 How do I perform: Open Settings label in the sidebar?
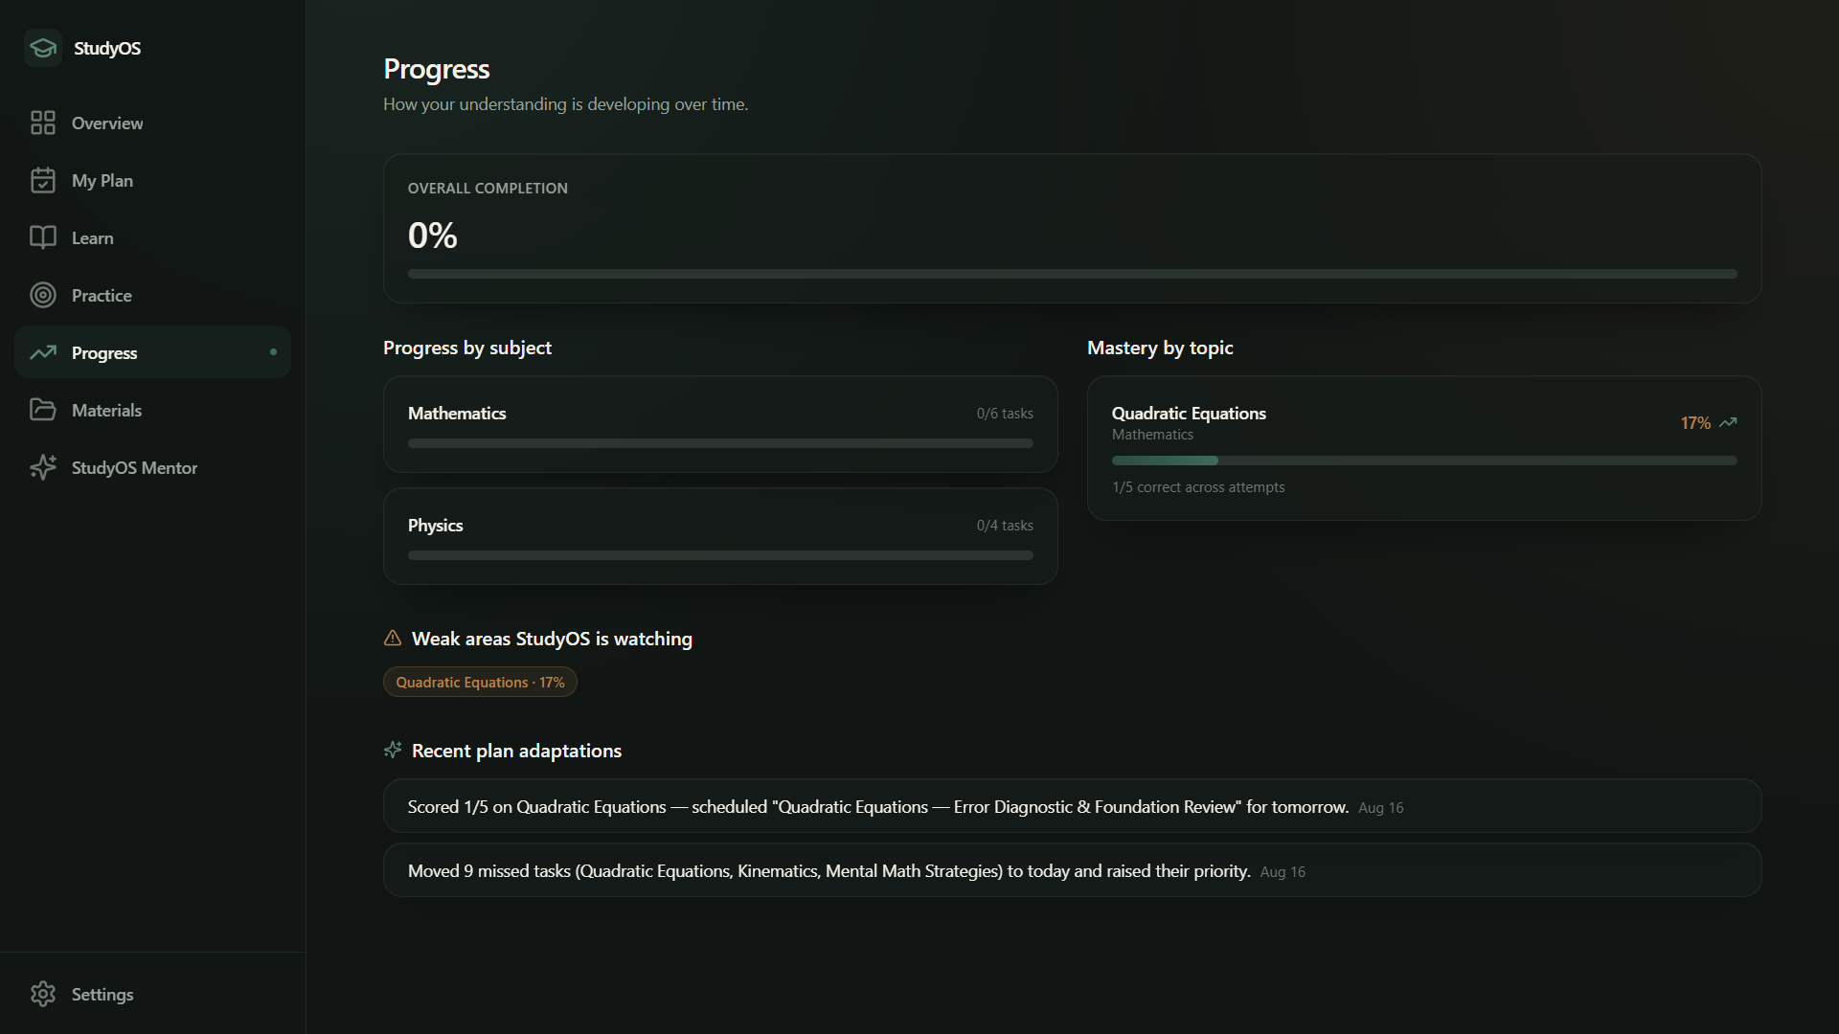pos(102,994)
